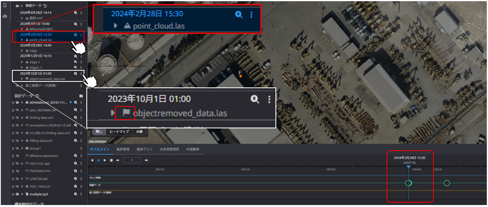Viewport: 488px width, 207px height.
Task: Click the clock icon in timeline controls
Action: 111,160
